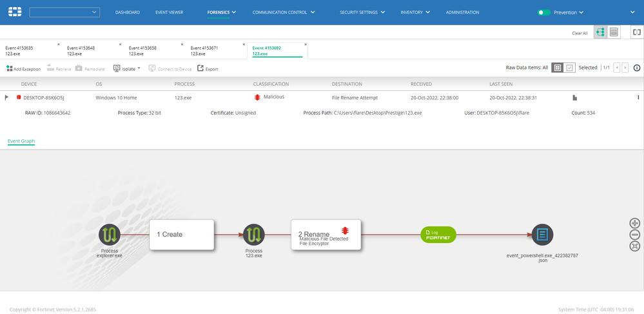The image size is (644, 314).
Task: Click the Remediate button
Action: 90,68
